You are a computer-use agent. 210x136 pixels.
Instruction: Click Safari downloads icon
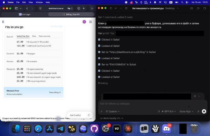tap(79, 8)
